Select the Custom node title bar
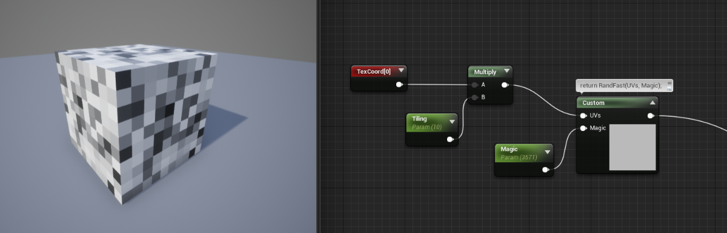727x233 pixels. point(617,103)
